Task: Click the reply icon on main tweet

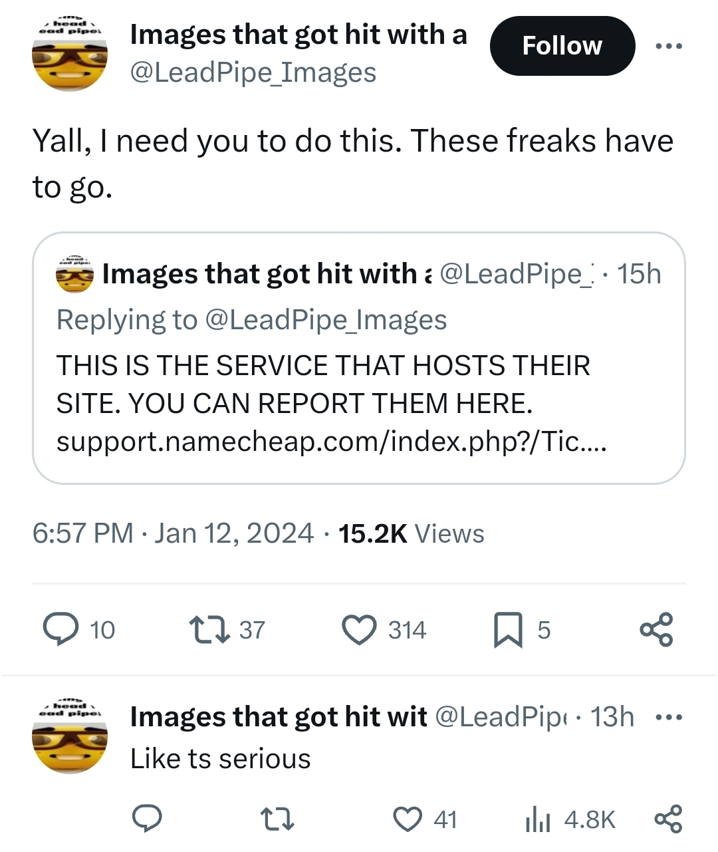Action: coord(60,629)
